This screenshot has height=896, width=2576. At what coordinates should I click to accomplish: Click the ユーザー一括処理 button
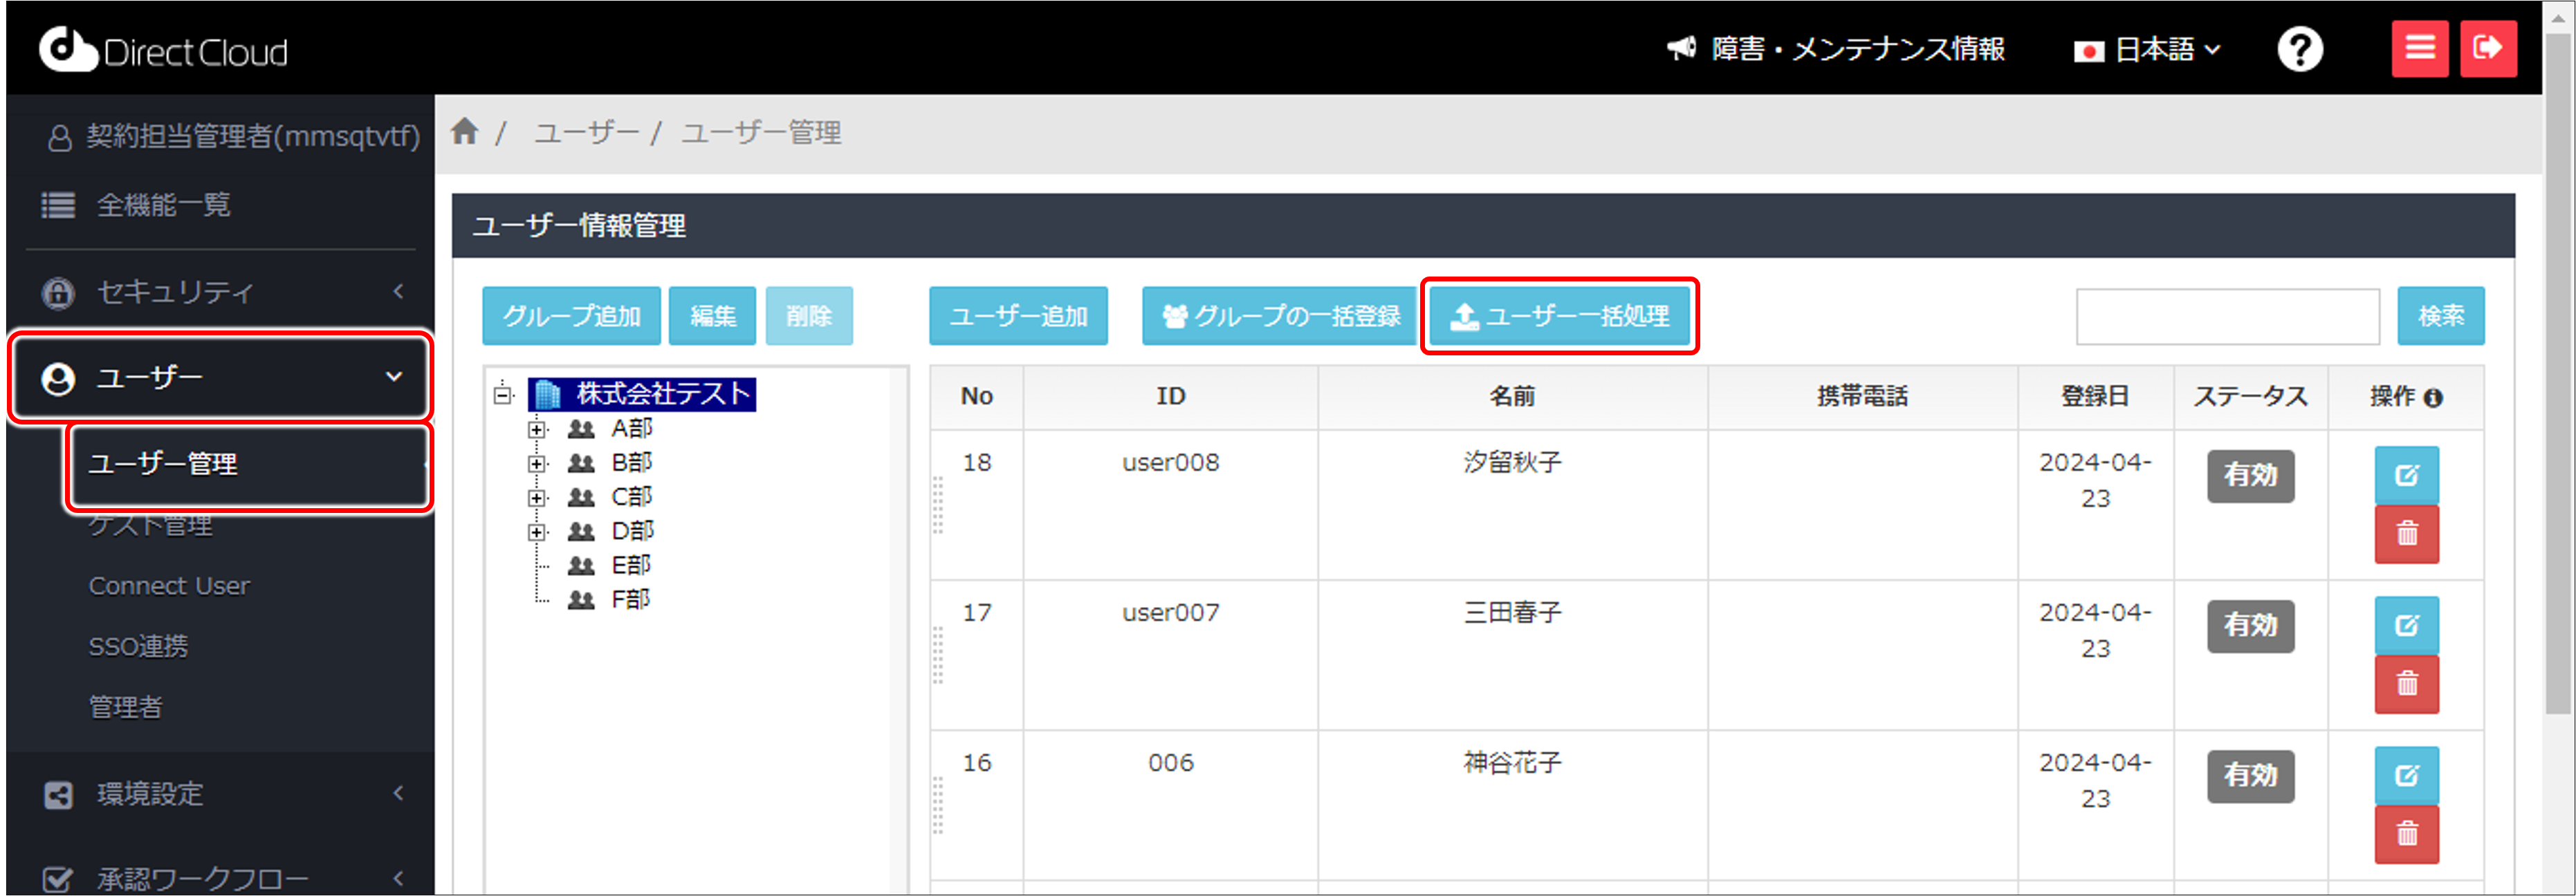coord(1559,316)
